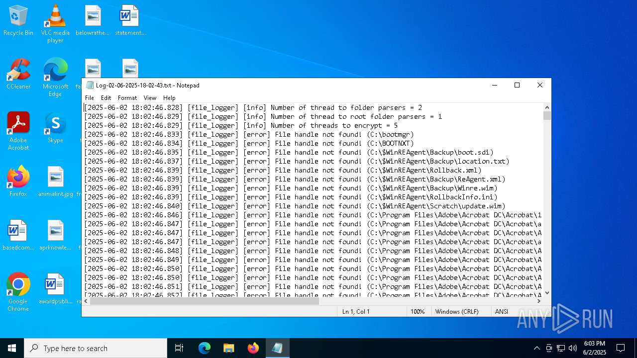Open the network tray icon
The height and width of the screenshot is (358, 637).
point(561,348)
